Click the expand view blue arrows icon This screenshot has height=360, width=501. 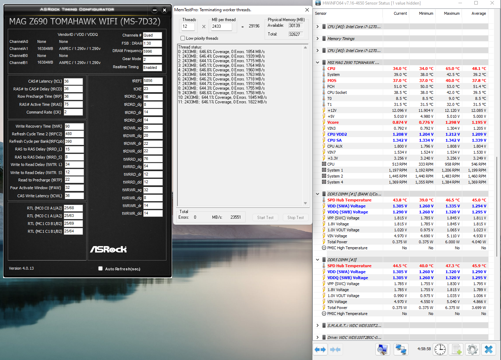click(x=320, y=349)
